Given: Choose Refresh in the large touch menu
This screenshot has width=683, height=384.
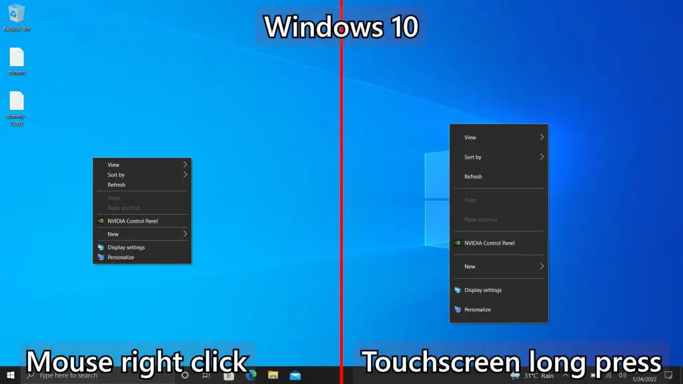Looking at the screenshot, I should 473,177.
